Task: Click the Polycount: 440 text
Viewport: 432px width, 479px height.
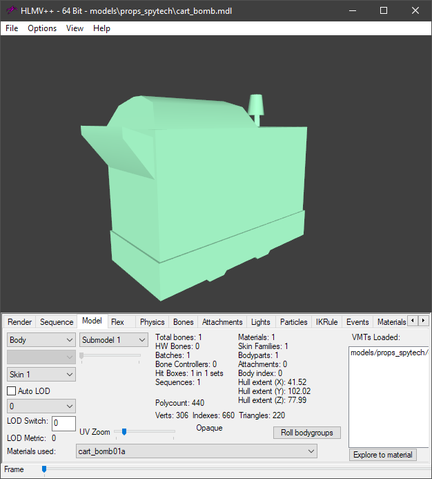Action: (179, 403)
